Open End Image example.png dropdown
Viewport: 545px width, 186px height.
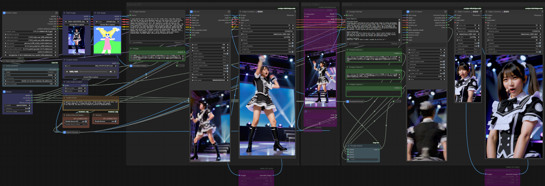coord(107,22)
